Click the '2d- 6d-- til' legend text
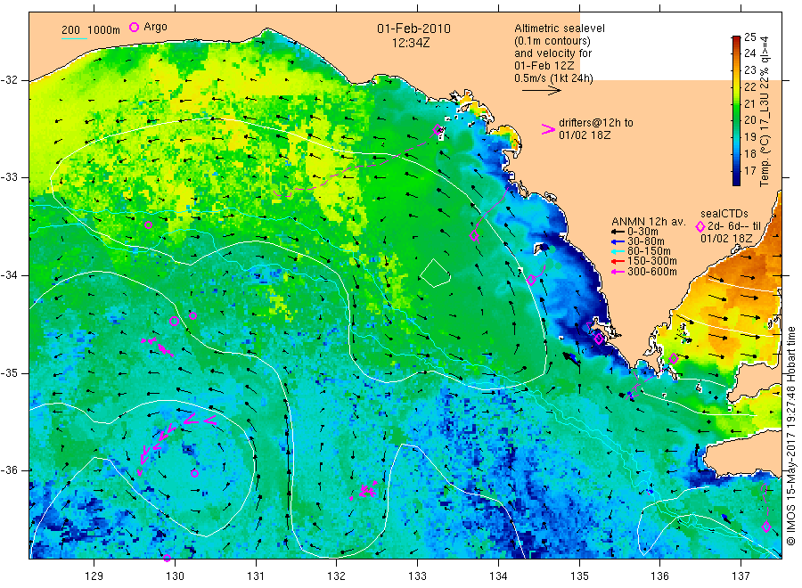Viewport: 802px width, 588px height. pos(734,226)
